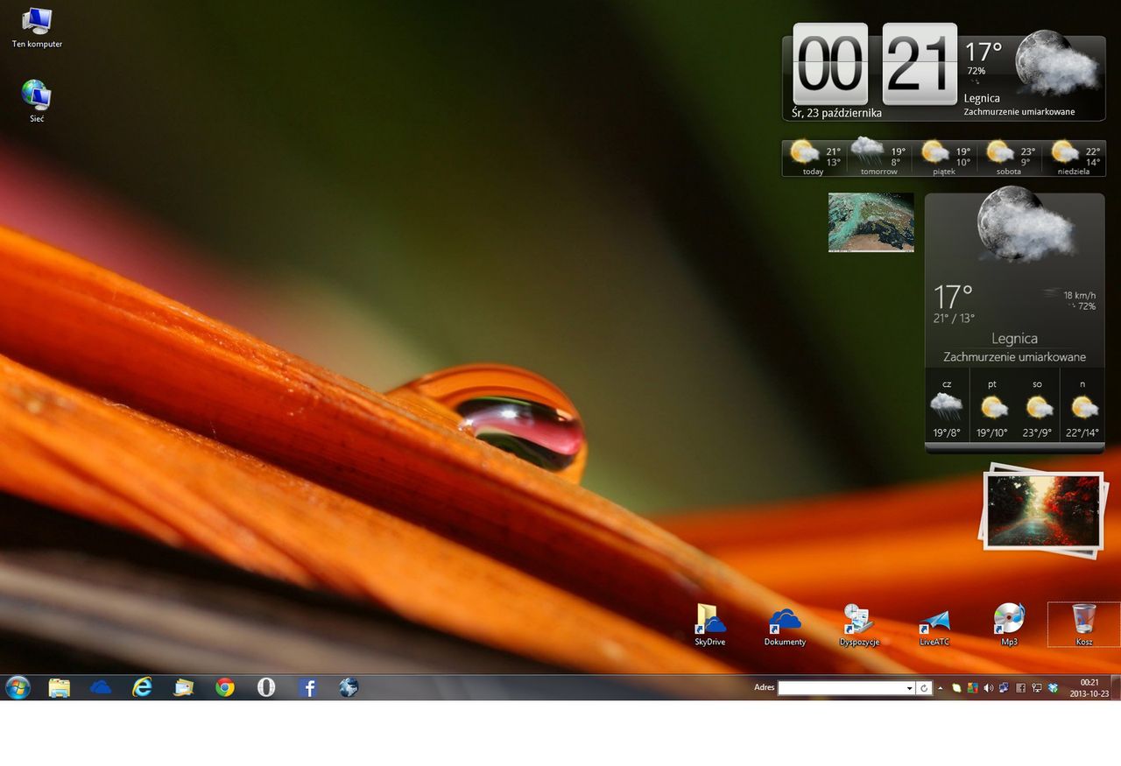Open the Sieć network desktop icon
1121x766 pixels.
pos(37,101)
